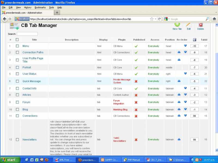Switch to XAMPP Control taskbar item
Image resolution: width=218 pixels, height=163 pixels.
[x=110, y=160]
